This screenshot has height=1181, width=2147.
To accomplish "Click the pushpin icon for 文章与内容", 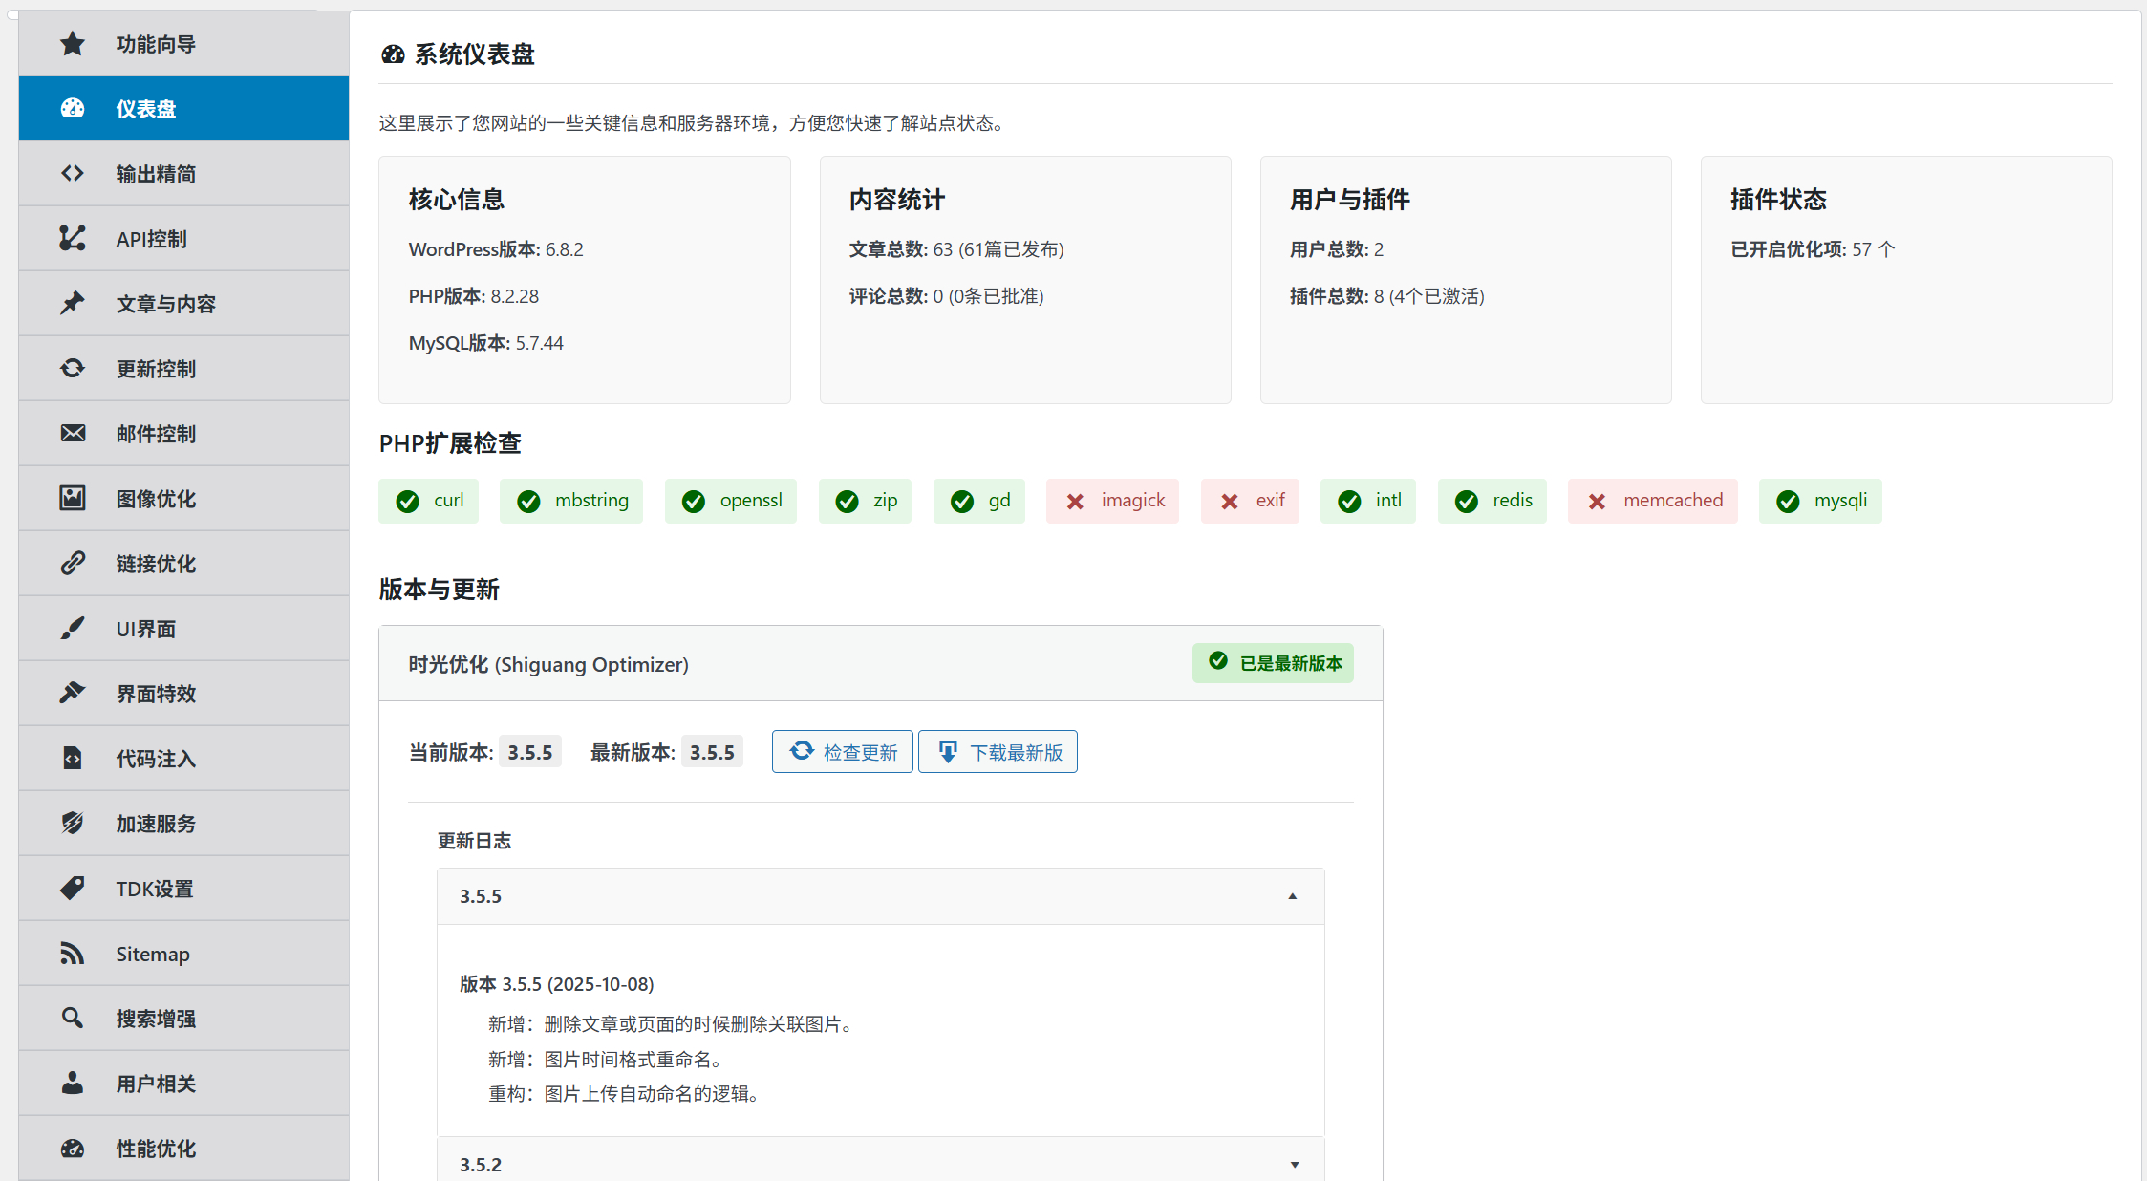I will [73, 304].
